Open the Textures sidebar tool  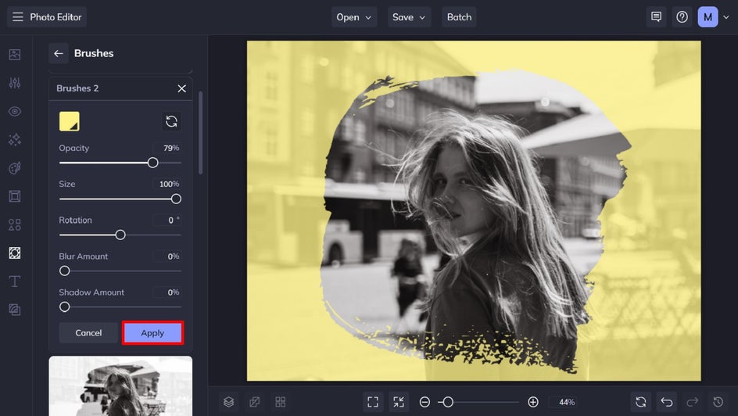[15, 310]
